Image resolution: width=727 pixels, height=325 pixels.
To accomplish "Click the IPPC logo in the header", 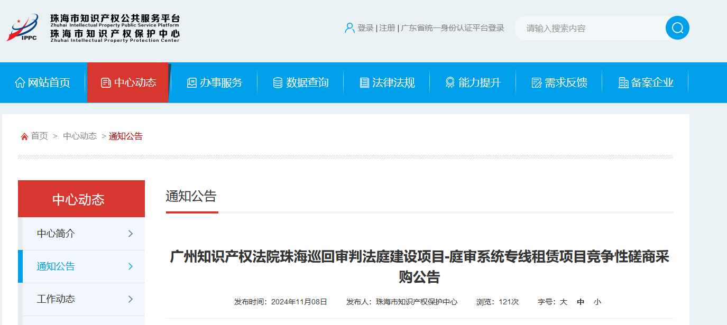I will tap(23, 28).
